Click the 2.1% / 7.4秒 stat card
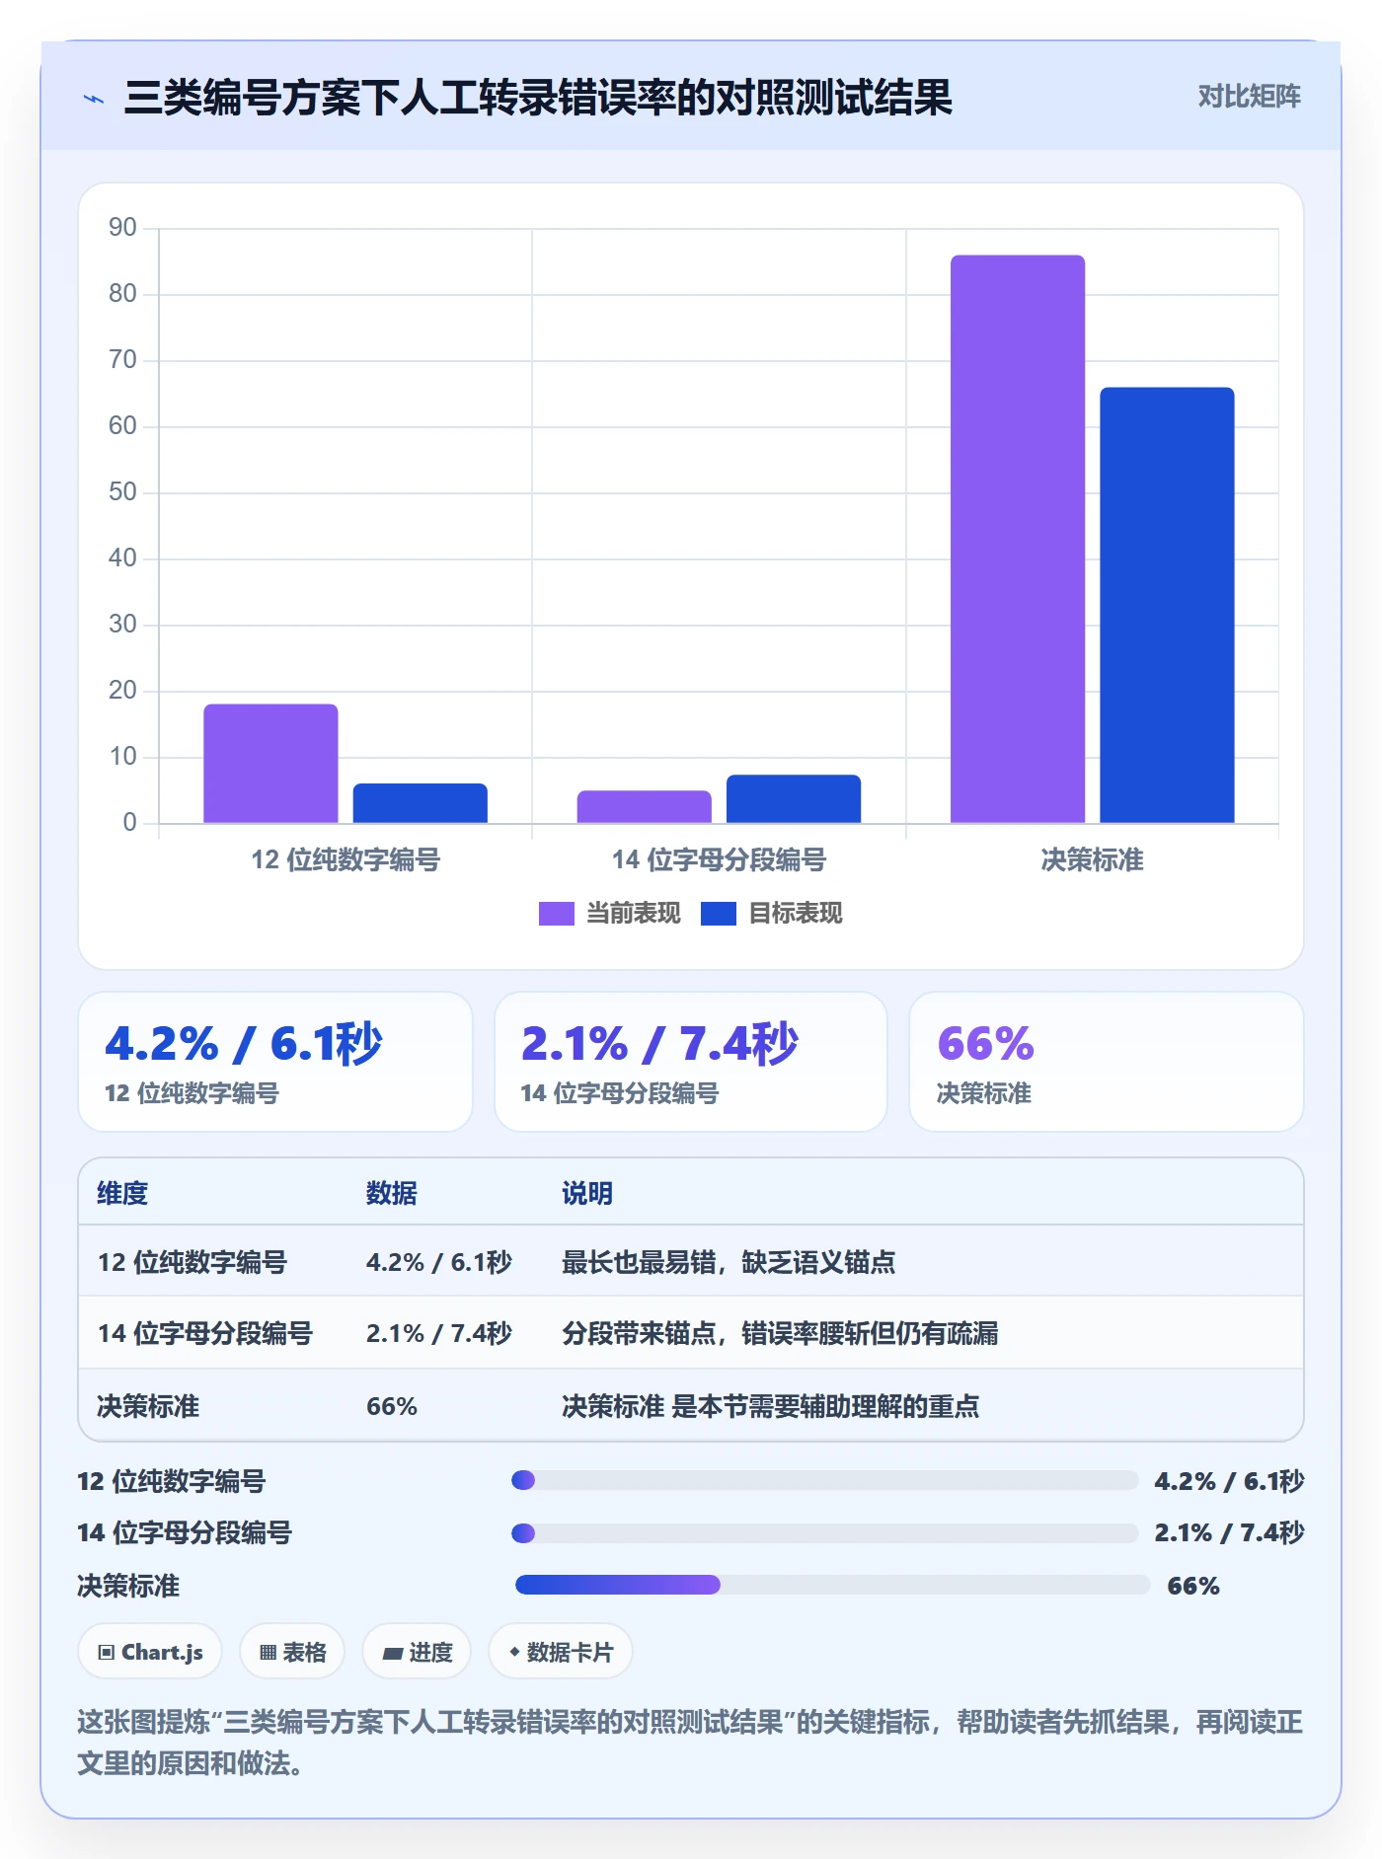The width and height of the screenshot is (1382, 1859). pos(691,1062)
